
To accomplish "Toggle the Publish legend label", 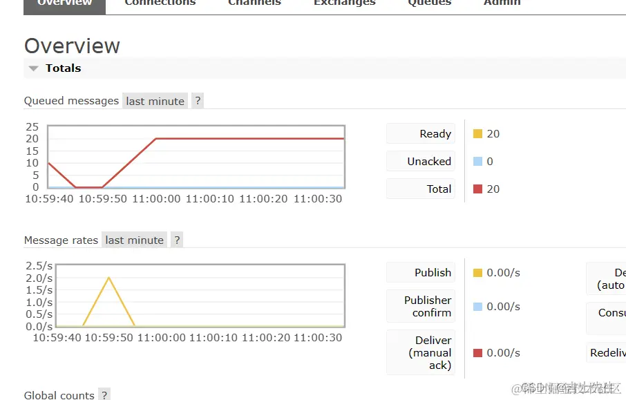I will pos(421,273).
